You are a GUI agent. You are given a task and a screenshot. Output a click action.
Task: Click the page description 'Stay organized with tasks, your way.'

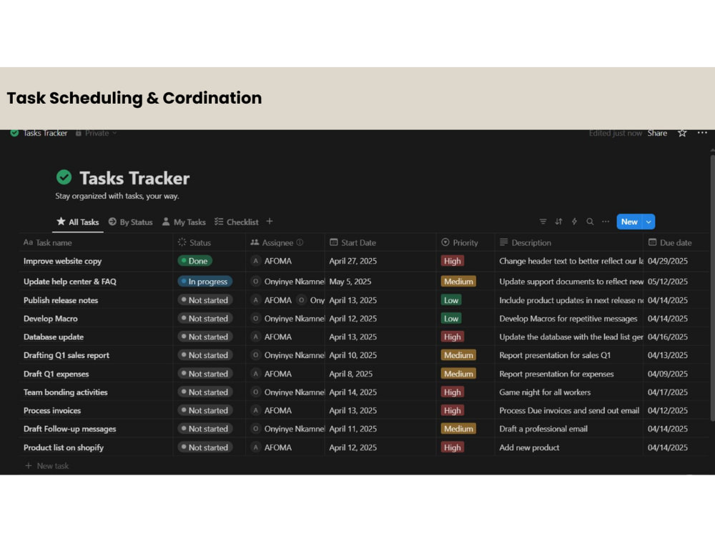pyautogui.click(x=117, y=196)
